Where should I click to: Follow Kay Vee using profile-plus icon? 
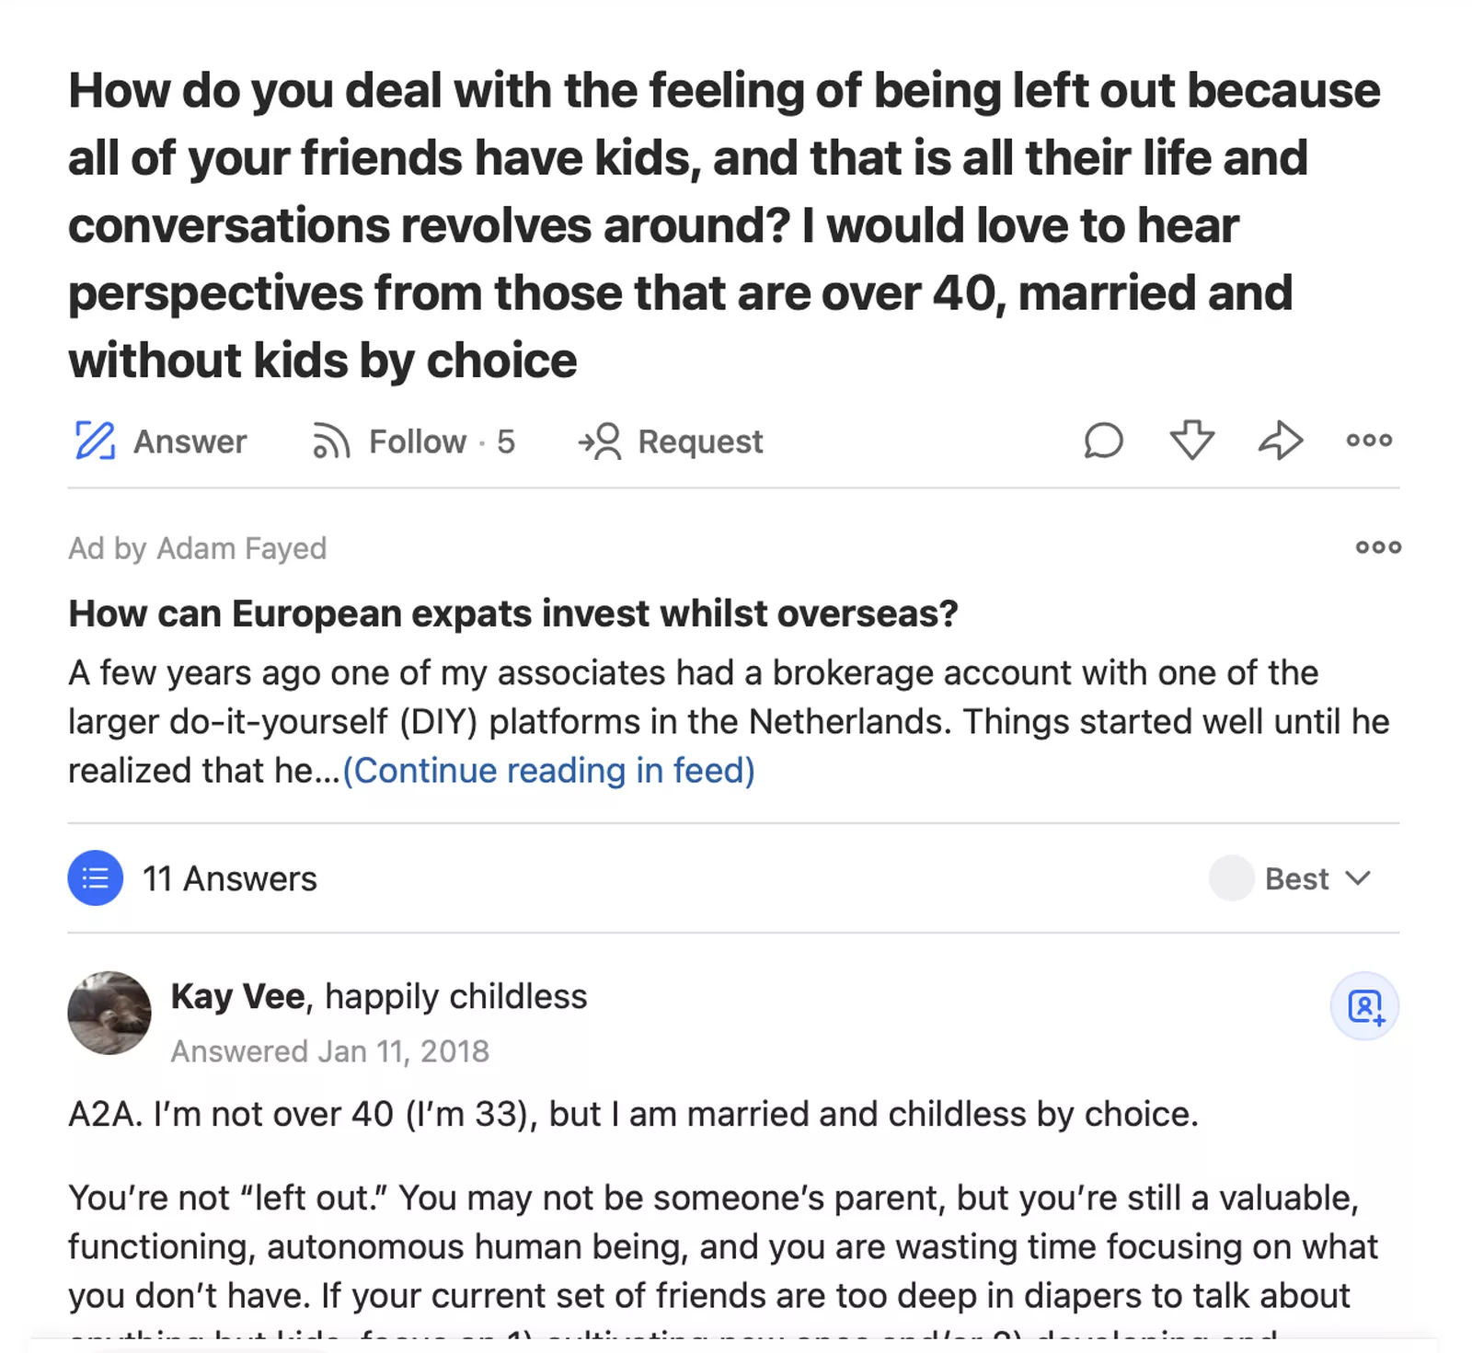[x=1364, y=1006]
